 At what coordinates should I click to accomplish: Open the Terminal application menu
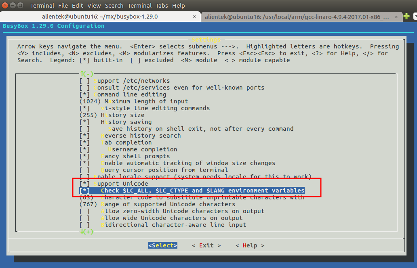(42, 6)
